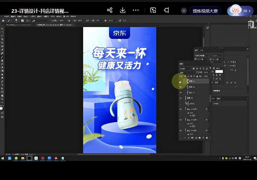Click the add layer mask icon
The height and width of the screenshot is (180, 257).
(192, 138)
